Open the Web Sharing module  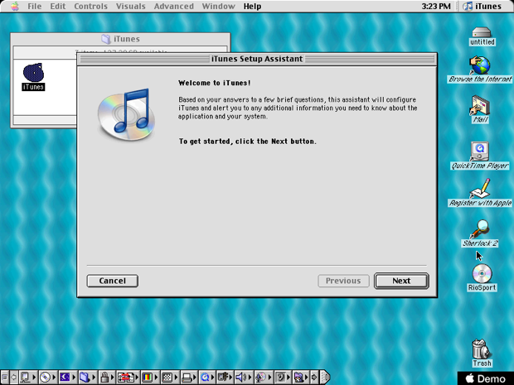[301, 378]
